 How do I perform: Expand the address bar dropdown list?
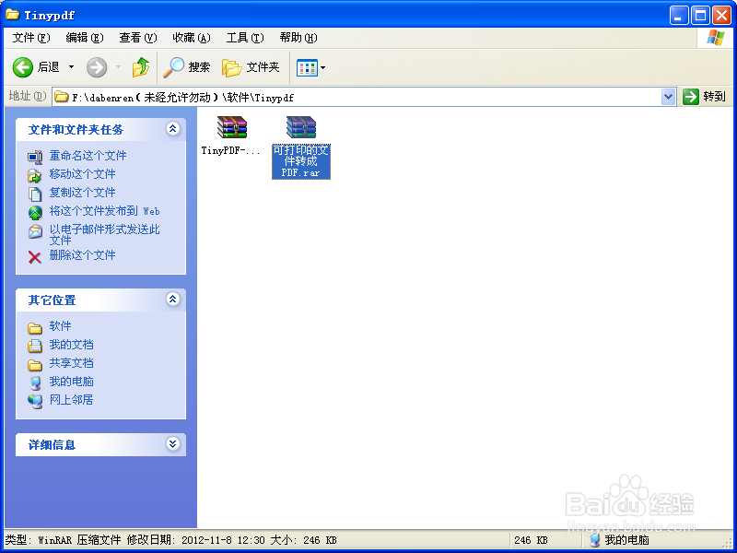pos(669,98)
